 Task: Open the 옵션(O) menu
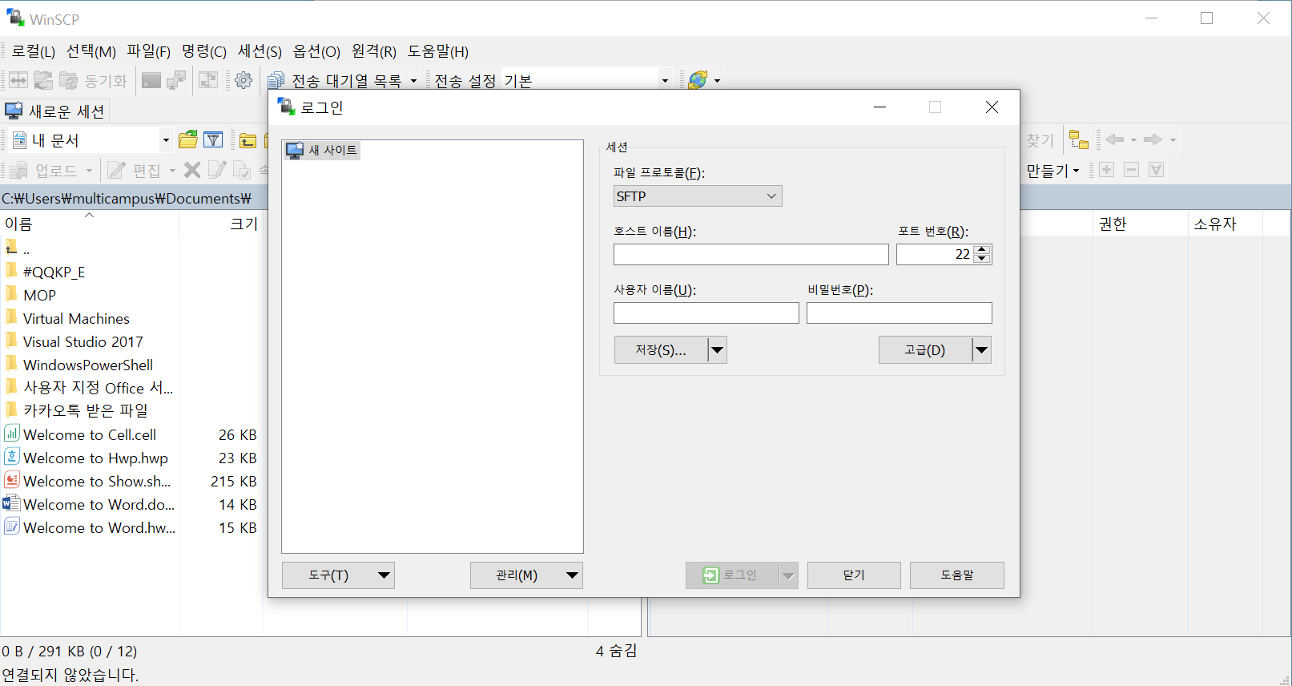317,51
